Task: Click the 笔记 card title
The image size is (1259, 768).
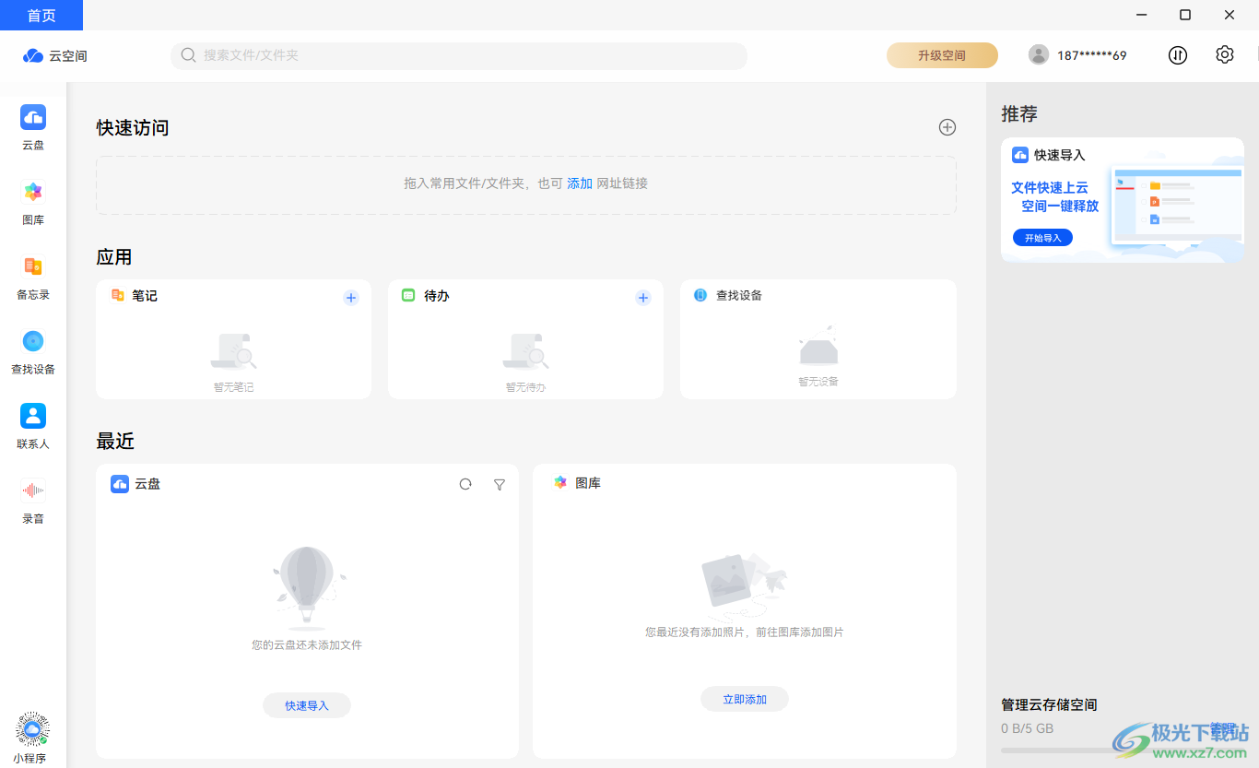Action: coord(145,296)
